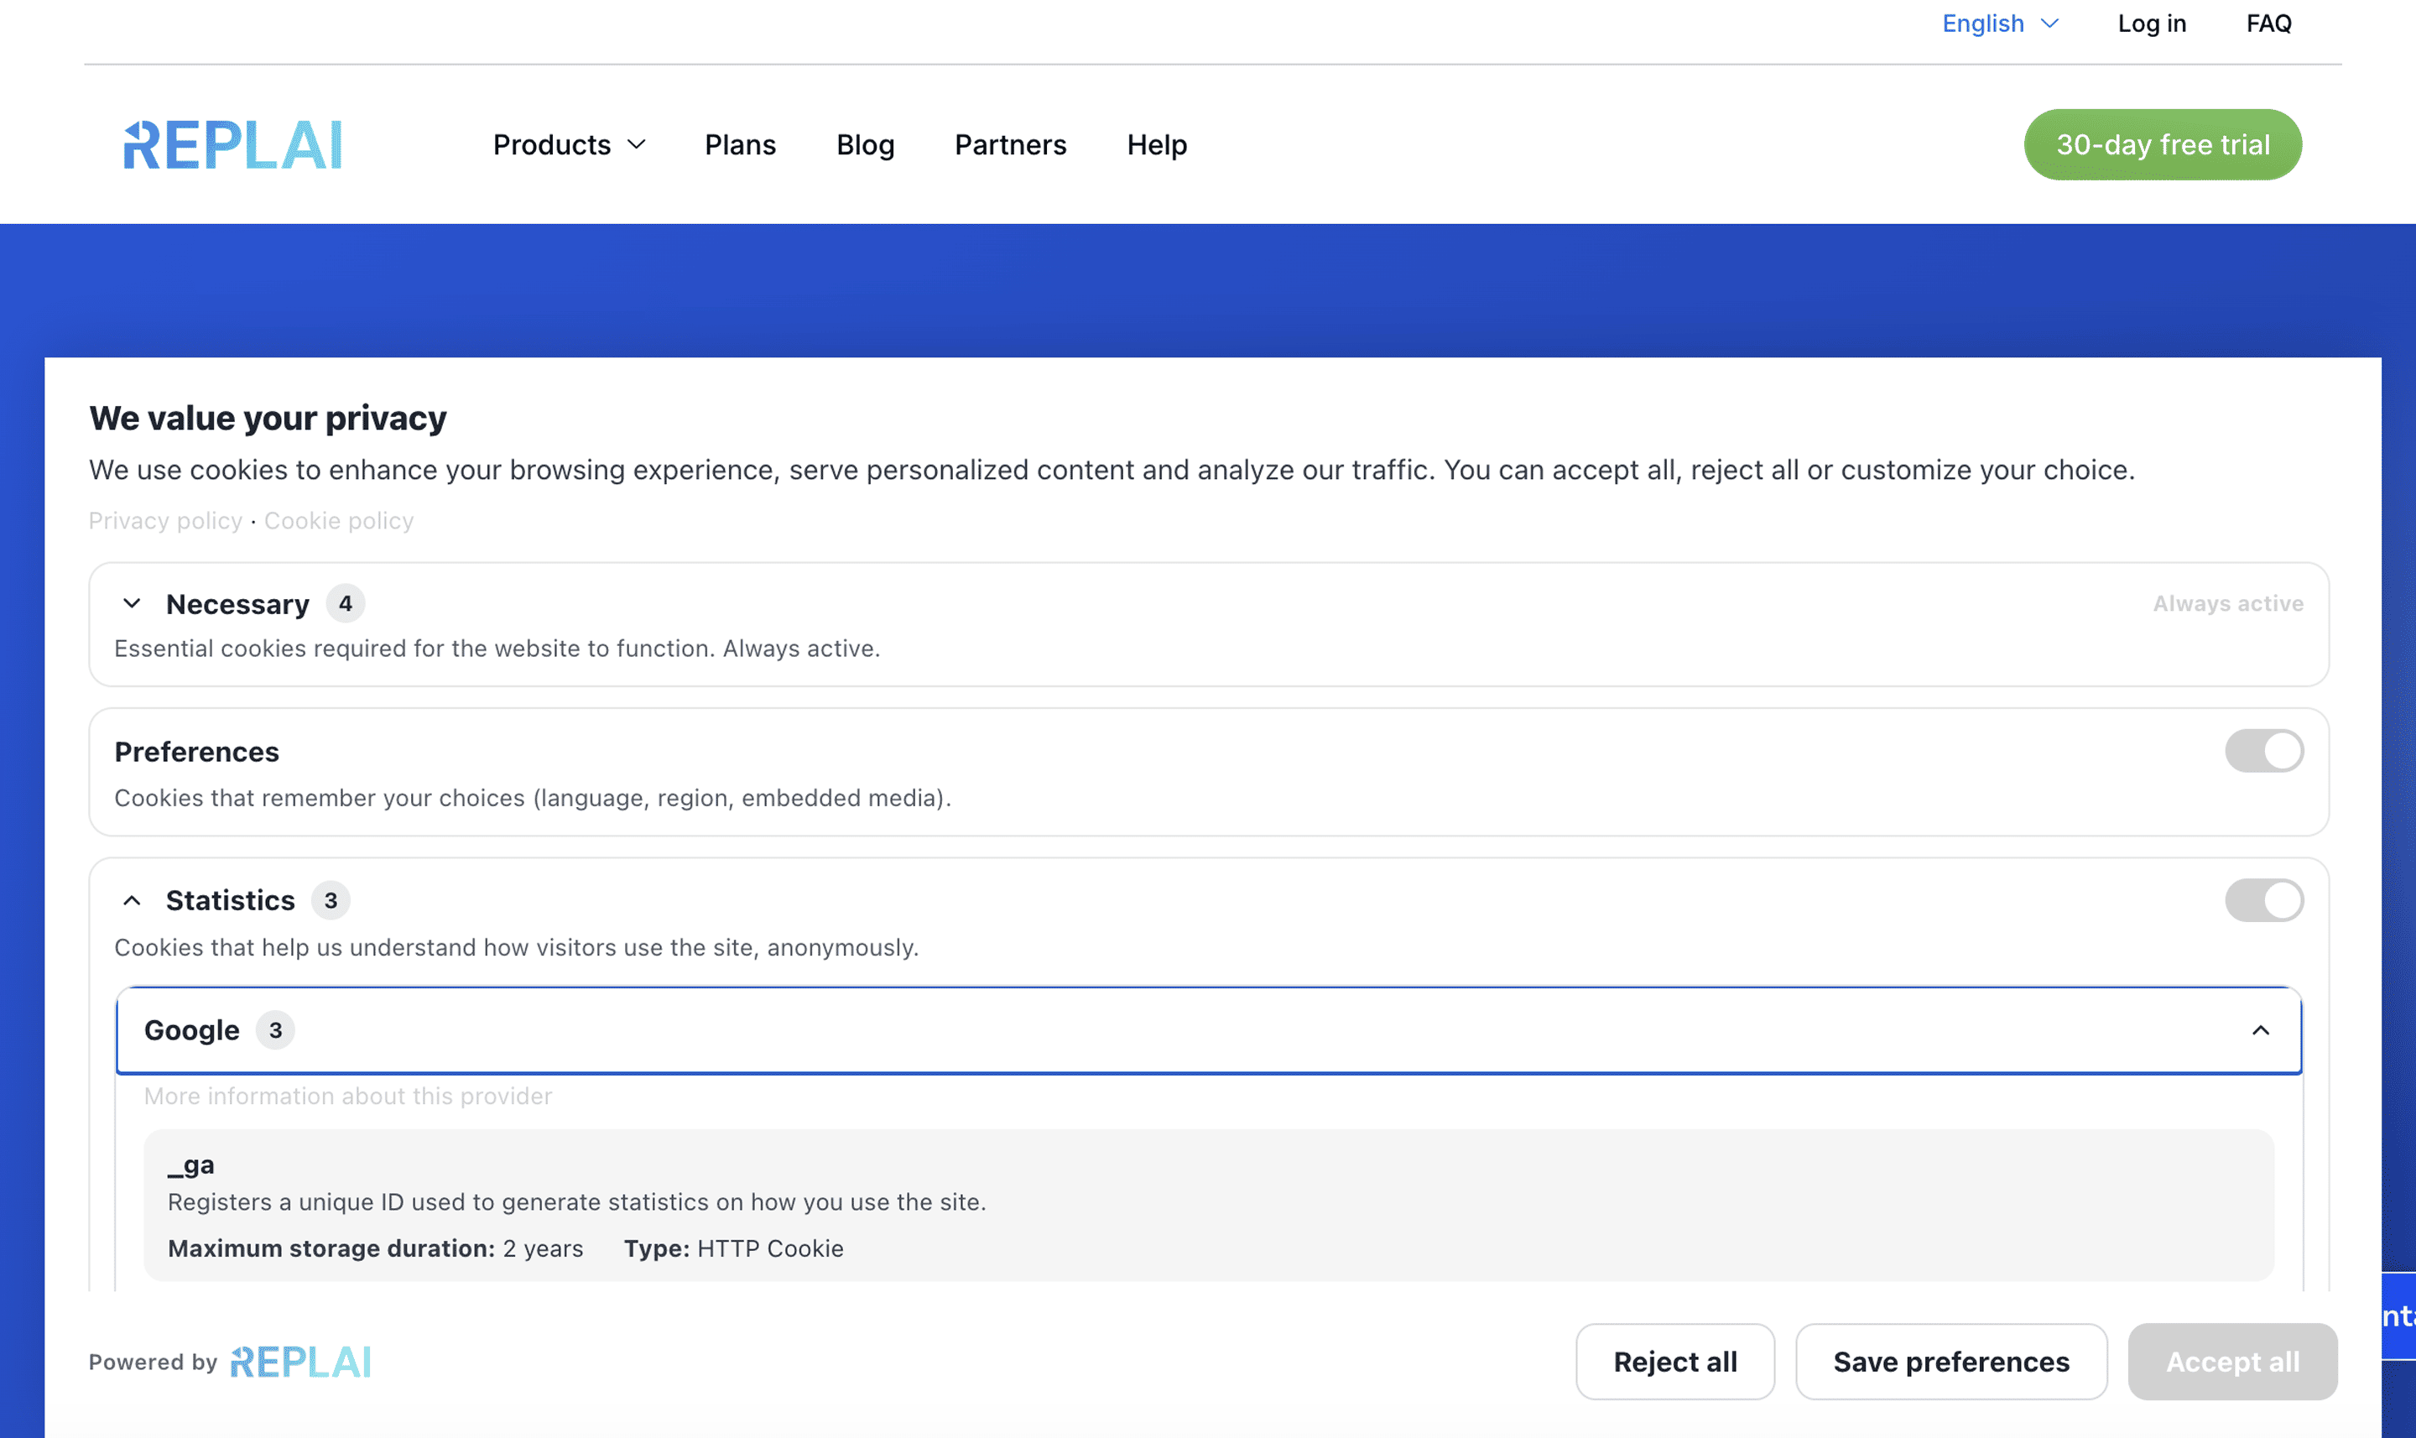Open the Products dropdown menu
This screenshot has width=2416, height=1438.
coord(569,145)
